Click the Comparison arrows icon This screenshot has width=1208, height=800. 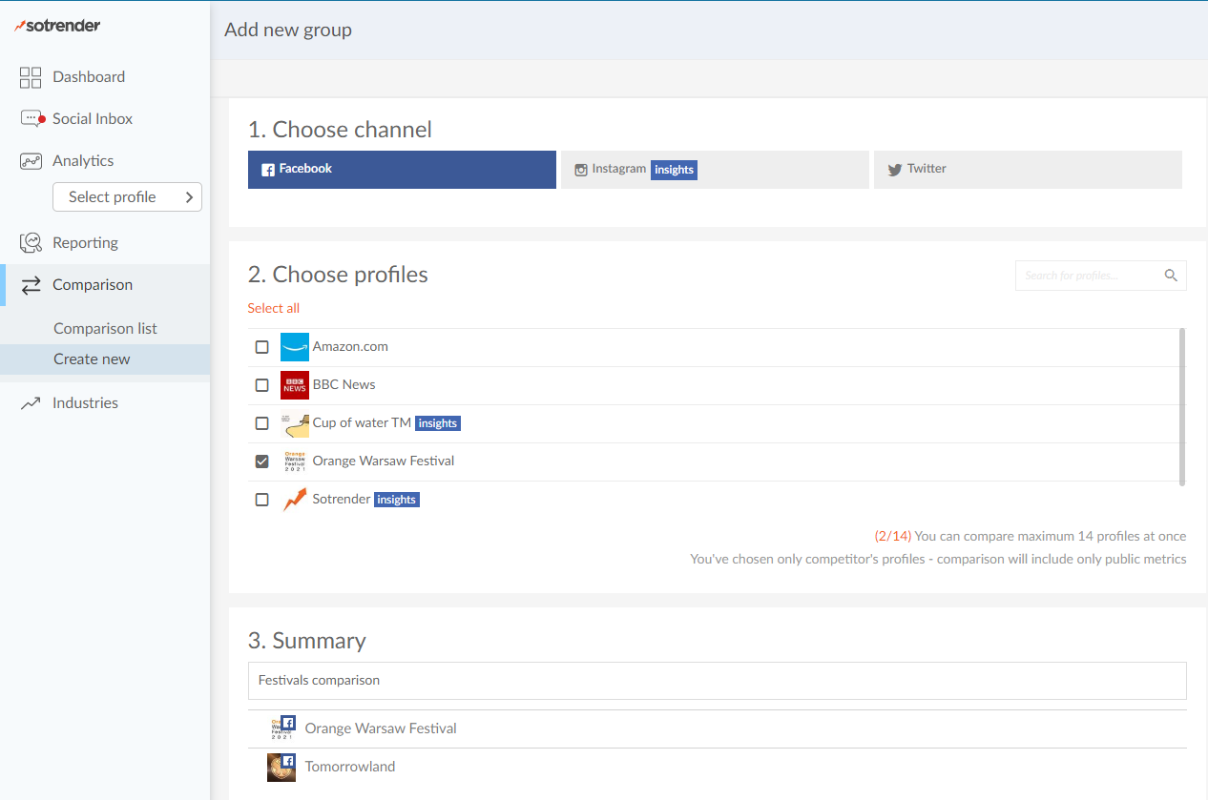[x=31, y=285]
